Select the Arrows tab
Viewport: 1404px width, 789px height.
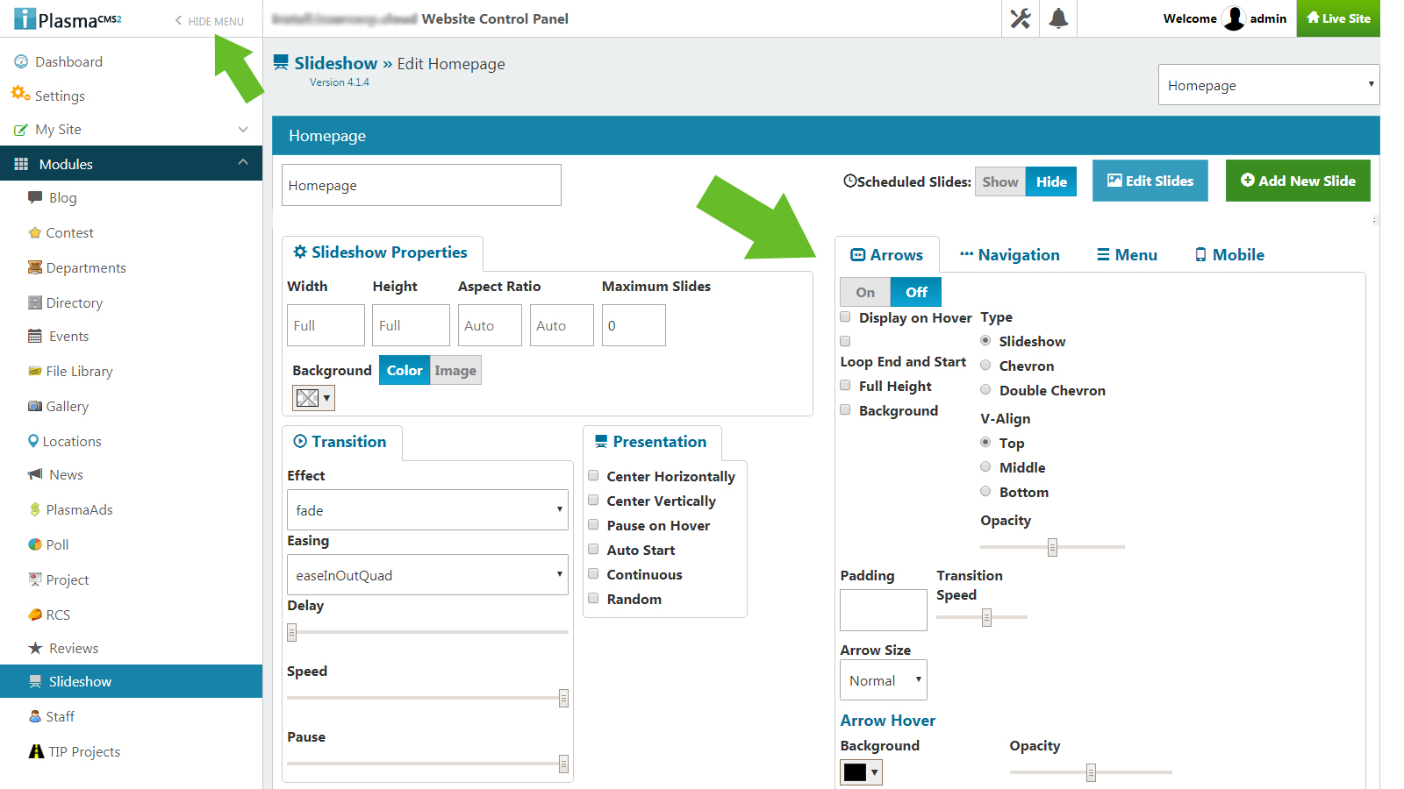pyautogui.click(x=887, y=254)
